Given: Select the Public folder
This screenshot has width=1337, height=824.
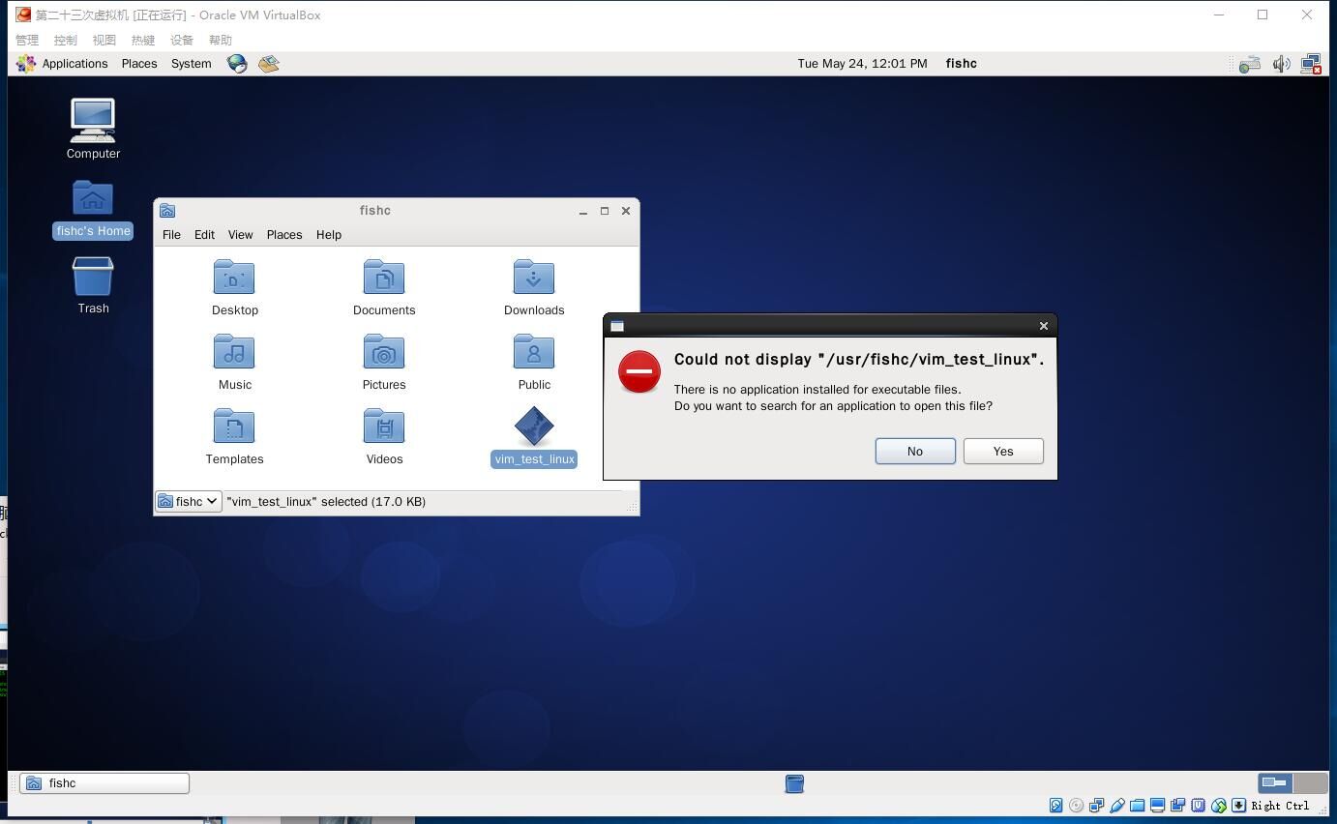Looking at the screenshot, I should click(x=534, y=362).
